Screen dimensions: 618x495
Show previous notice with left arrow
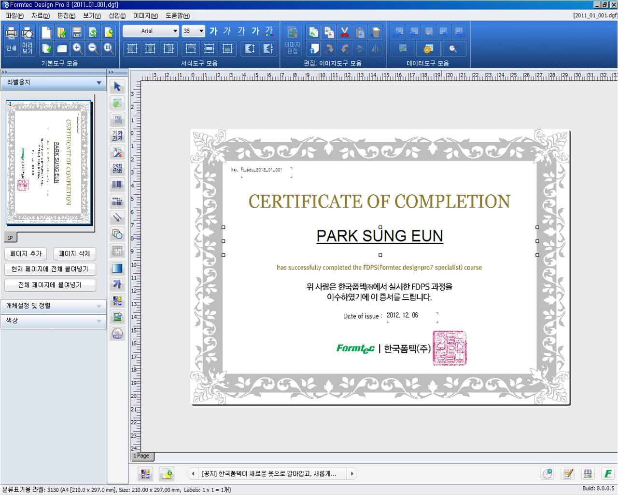coord(193,474)
